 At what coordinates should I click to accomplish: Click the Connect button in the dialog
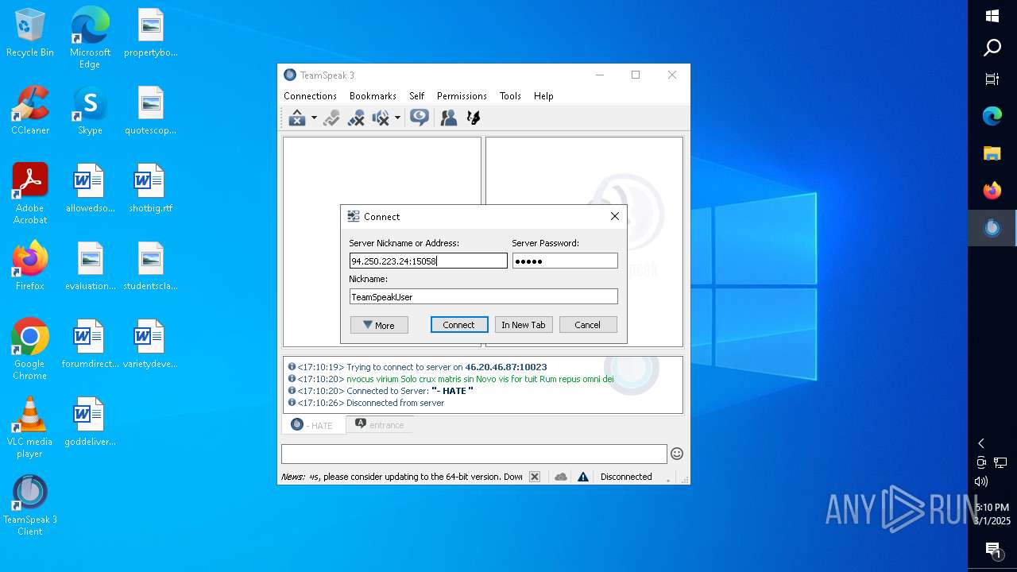(459, 325)
